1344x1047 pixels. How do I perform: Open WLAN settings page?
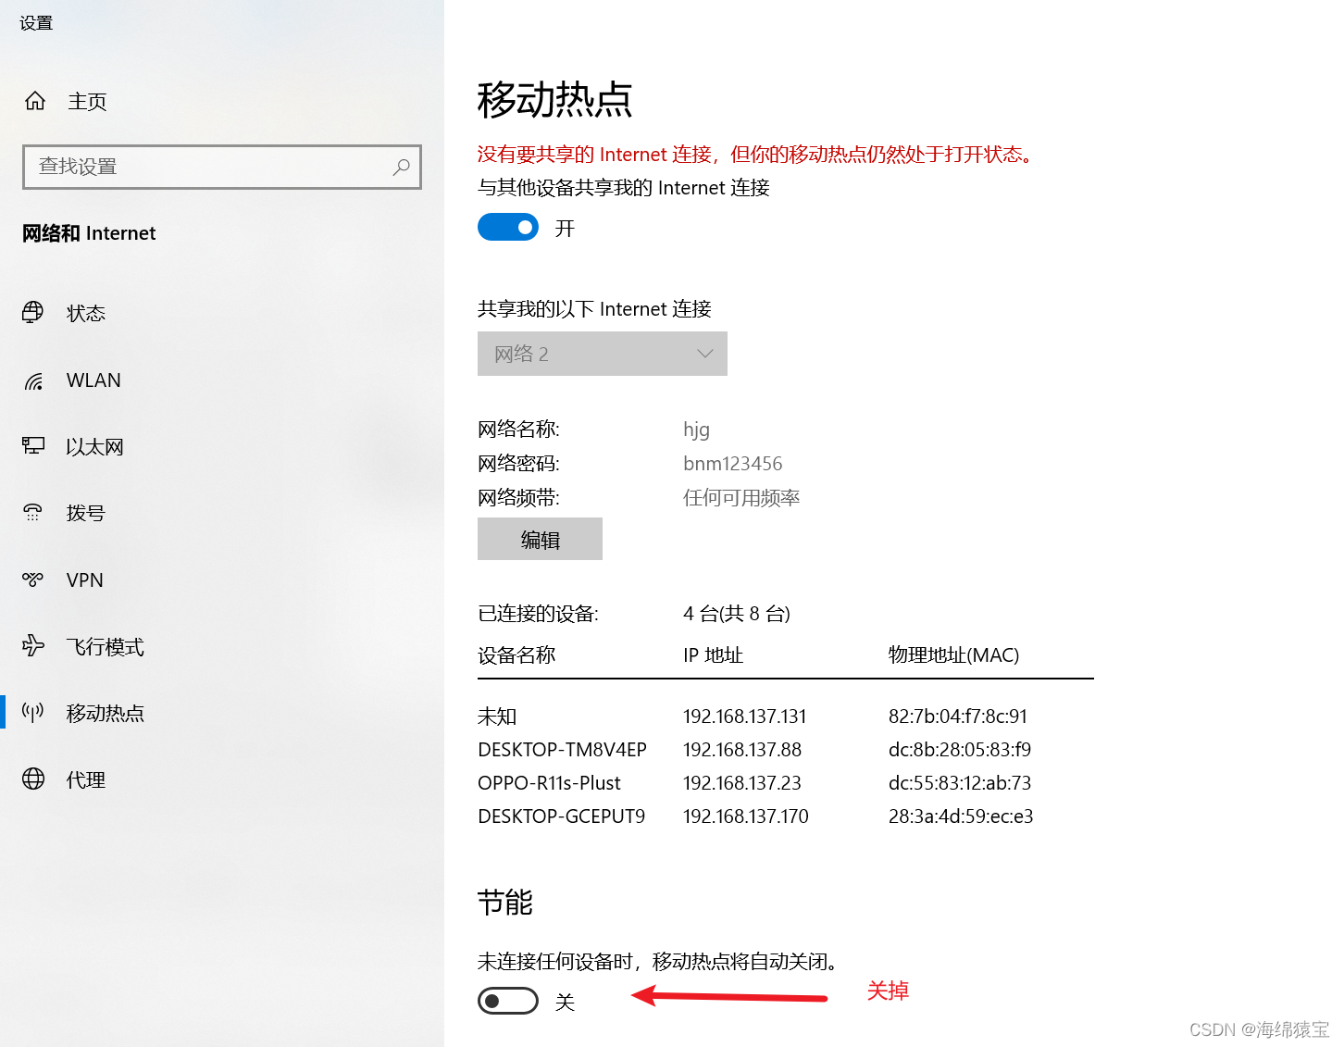93,380
